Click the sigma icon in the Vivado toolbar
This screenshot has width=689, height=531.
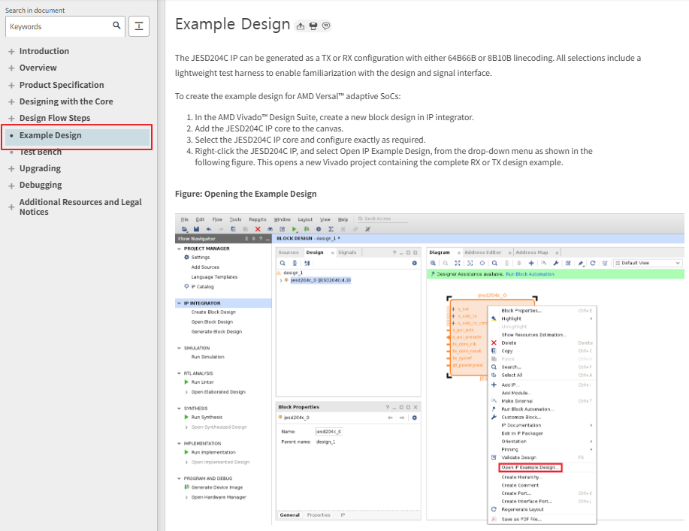click(331, 229)
